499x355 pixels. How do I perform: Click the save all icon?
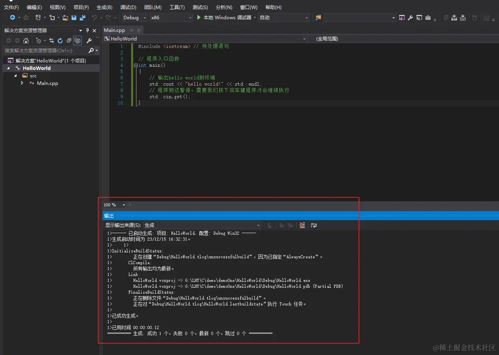[82, 17]
